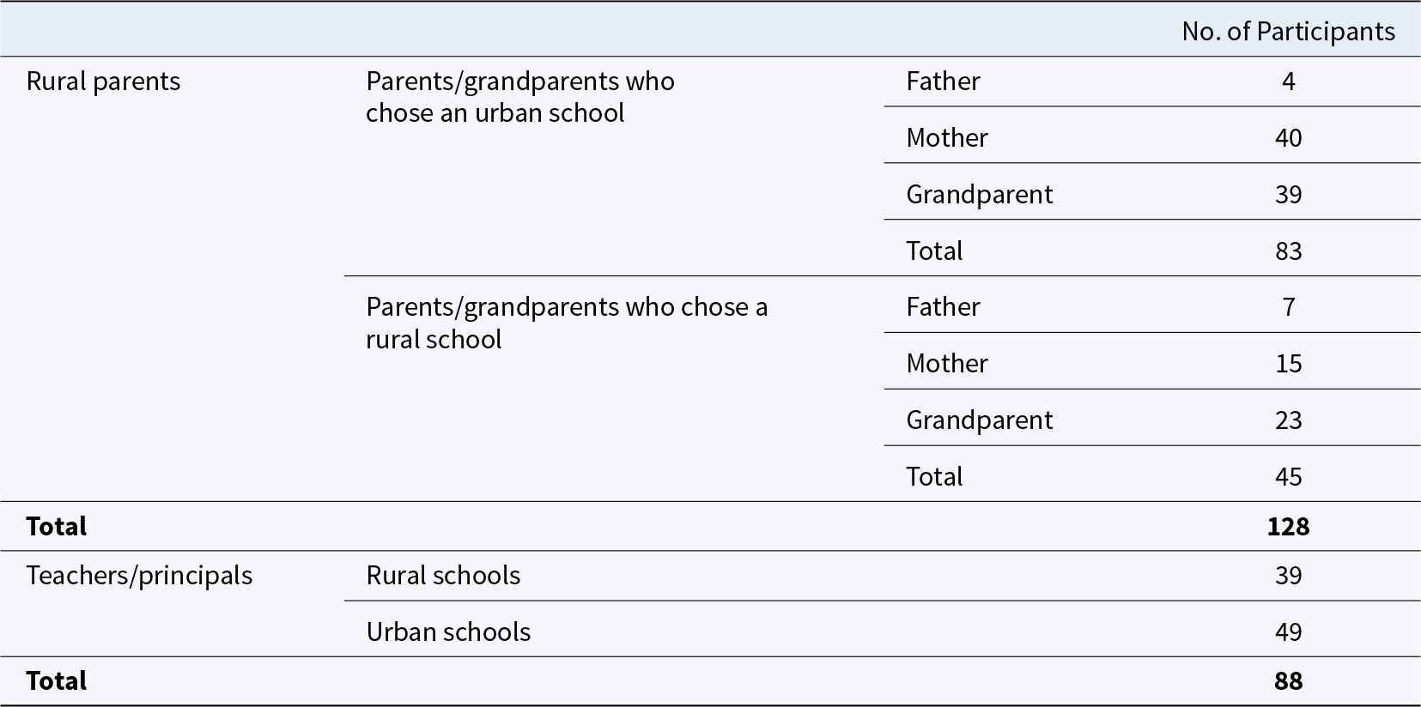Image resolution: width=1421 pixels, height=707 pixels.
Task: Click the final bold Total label
Action: tap(57, 681)
